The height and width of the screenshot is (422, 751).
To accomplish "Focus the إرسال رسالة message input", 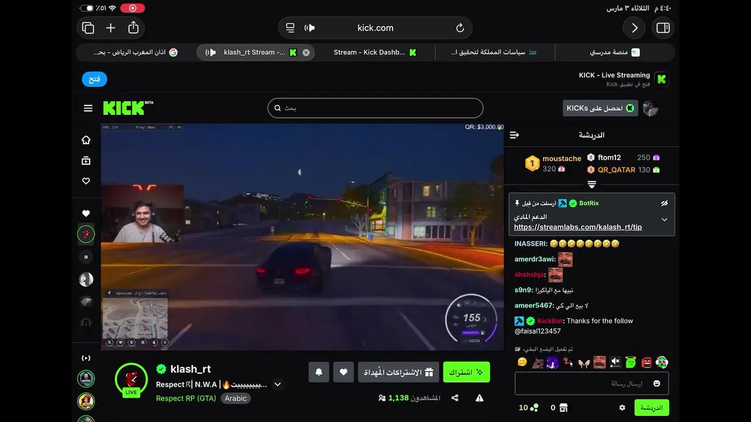I will (591, 383).
